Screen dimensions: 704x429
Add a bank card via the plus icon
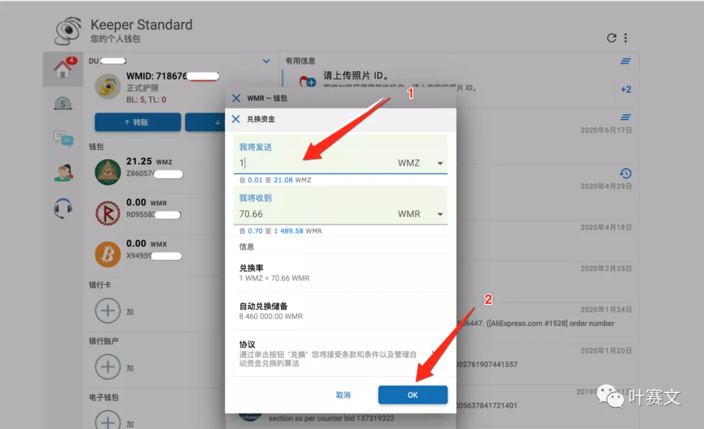click(x=108, y=311)
